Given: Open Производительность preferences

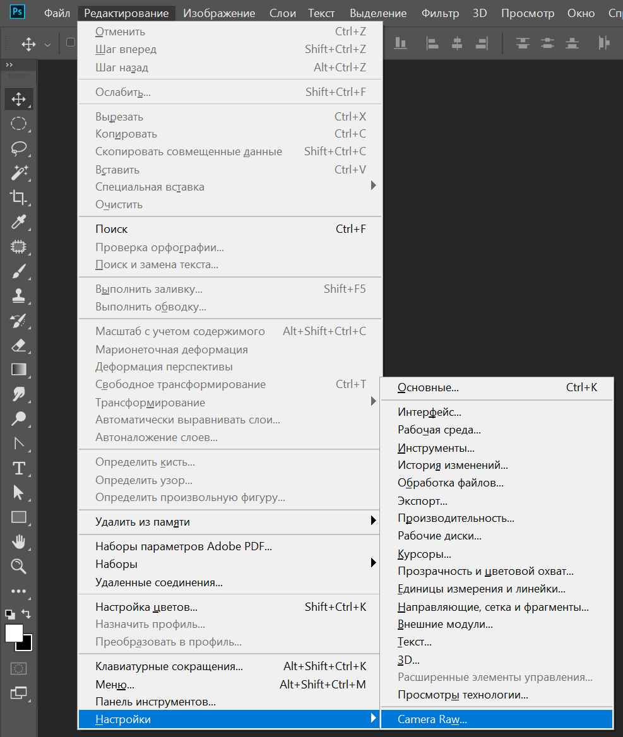Looking at the screenshot, I should point(497,519).
